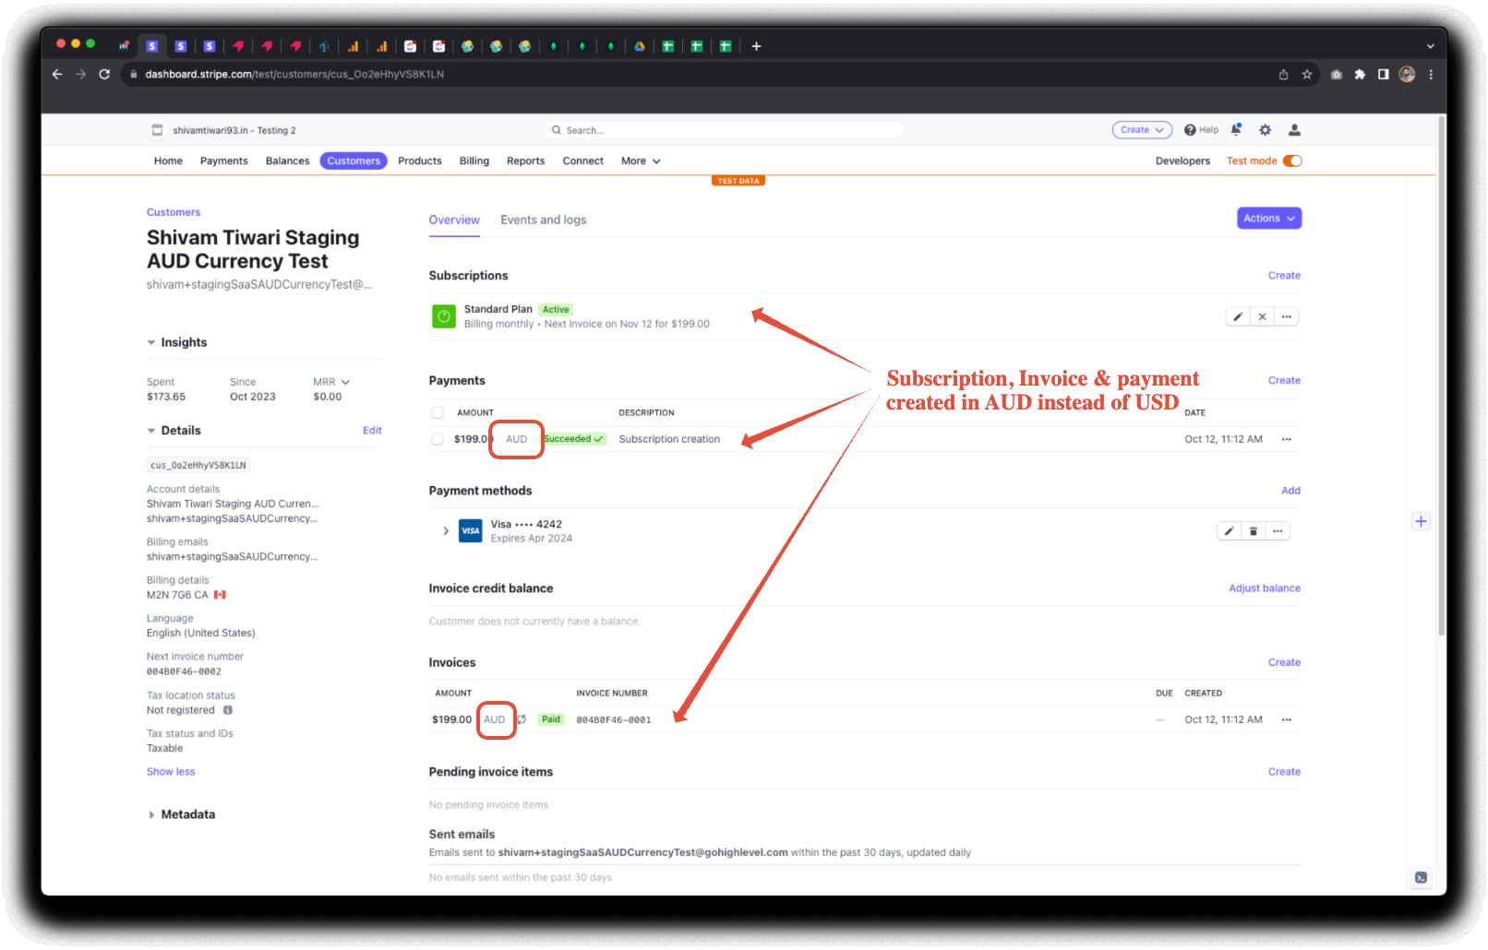Toggle the Test mode switch
1488x950 pixels.
(1292, 160)
